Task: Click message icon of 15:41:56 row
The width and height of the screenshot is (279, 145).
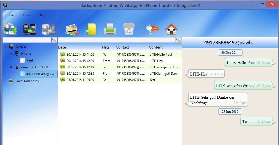Action: point(63,54)
